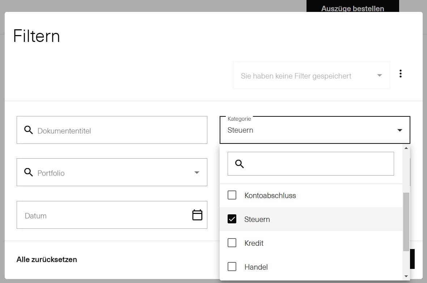Screen dimensions: 427x283
Task: Enable the Kontoabschluss checkbox
Action: 232,196
